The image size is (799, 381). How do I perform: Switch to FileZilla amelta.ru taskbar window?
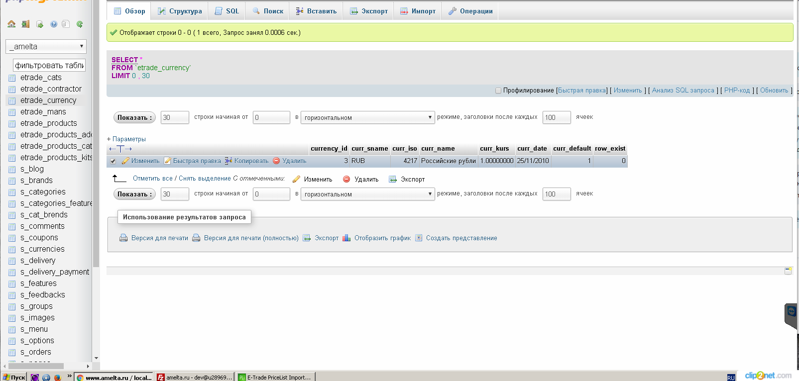click(194, 378)
